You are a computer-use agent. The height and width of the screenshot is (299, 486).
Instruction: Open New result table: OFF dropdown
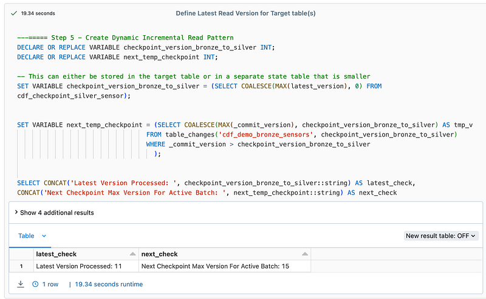(x=441, y=236)
